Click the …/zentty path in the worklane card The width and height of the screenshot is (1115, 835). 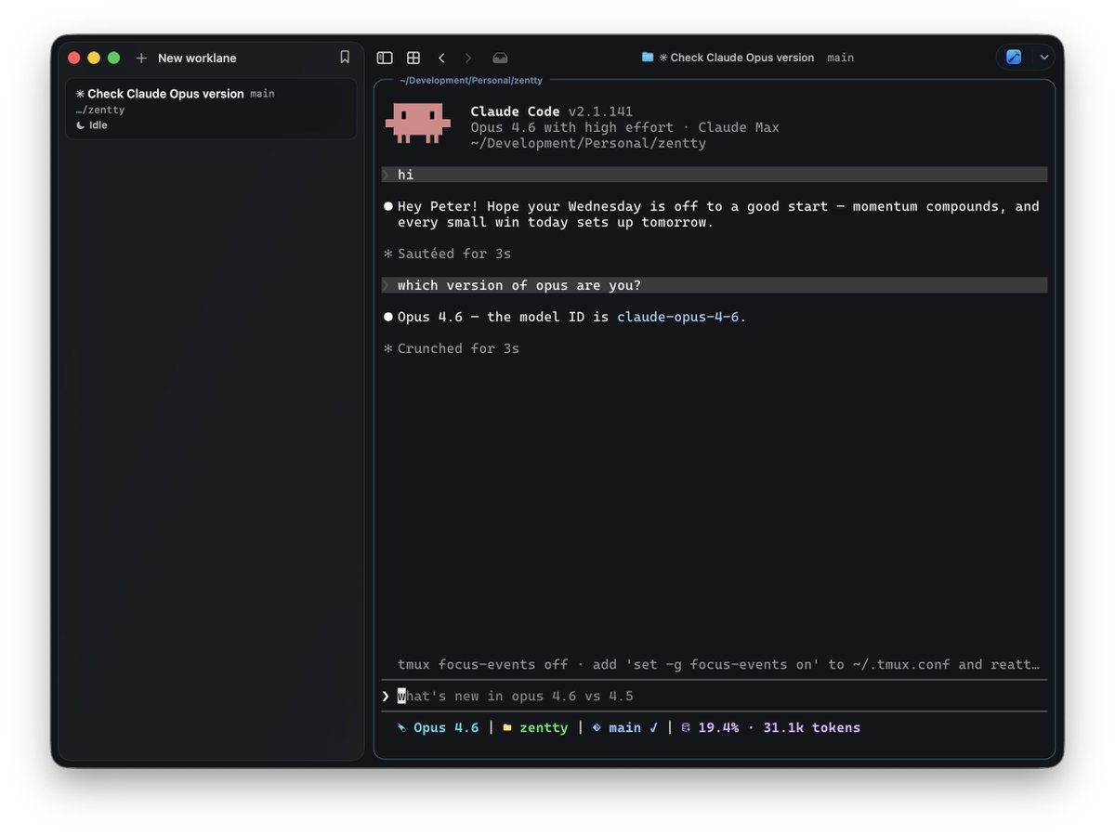(x=100, y=110)
